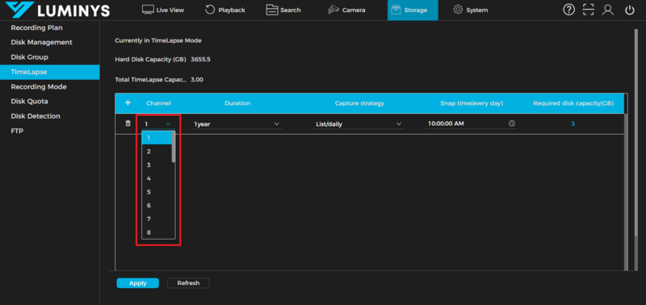The width and height of the screenshot is (646, 305).
Task: Choose channel 8 in dropdown list
Action: [x=157, y=232]
